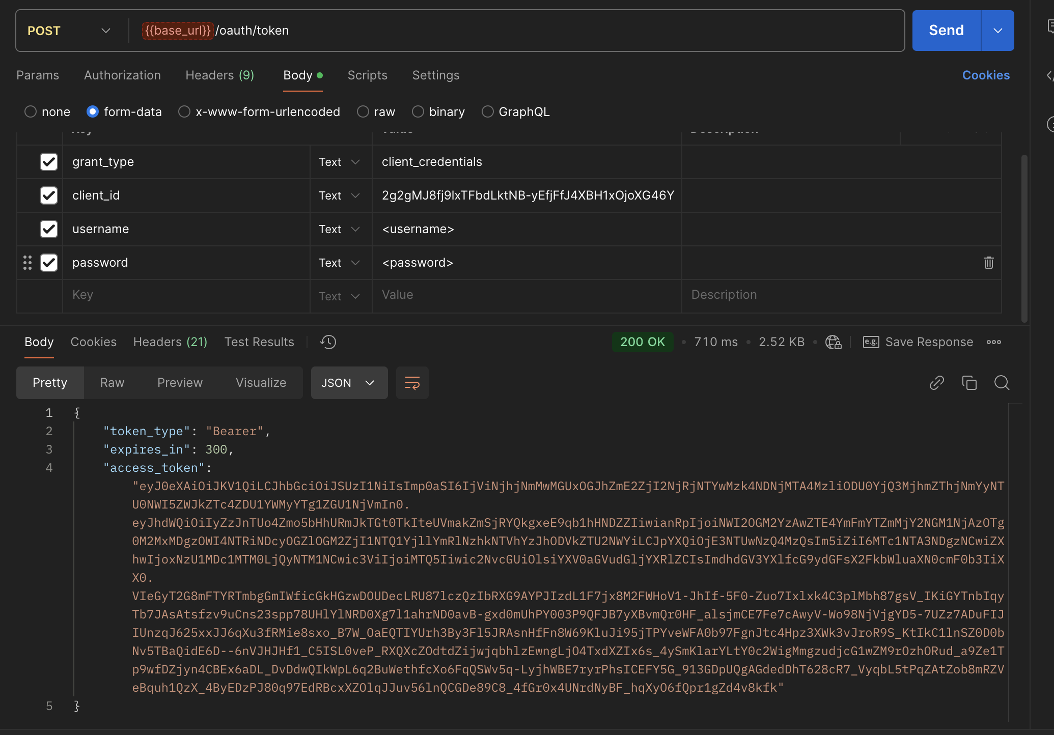Open type dropdown on the empty Key row

click(340, 296)
